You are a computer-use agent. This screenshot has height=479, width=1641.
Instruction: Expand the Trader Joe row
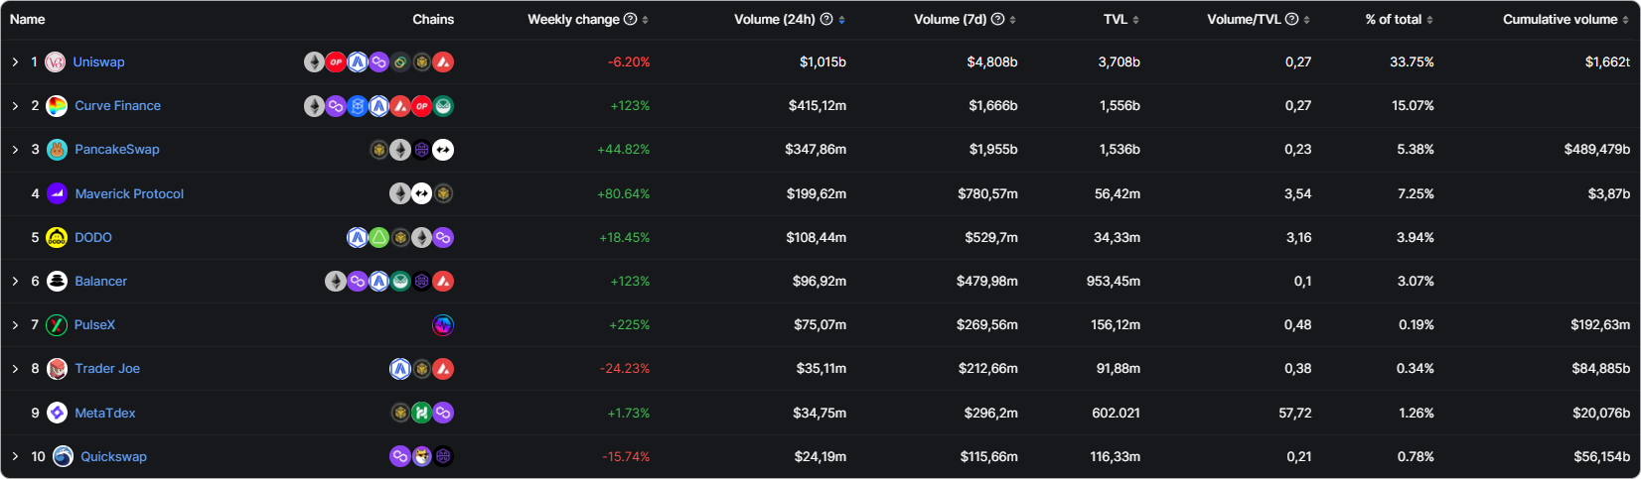[16, 369]
